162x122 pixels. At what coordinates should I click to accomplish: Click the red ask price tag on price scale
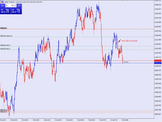point(158,60)
